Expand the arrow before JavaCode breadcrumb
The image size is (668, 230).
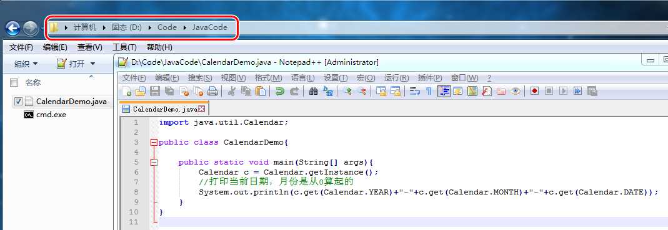click(x=184, y=27)
